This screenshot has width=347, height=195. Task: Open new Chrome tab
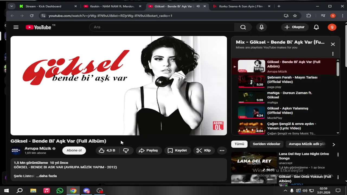coord(279,6)
